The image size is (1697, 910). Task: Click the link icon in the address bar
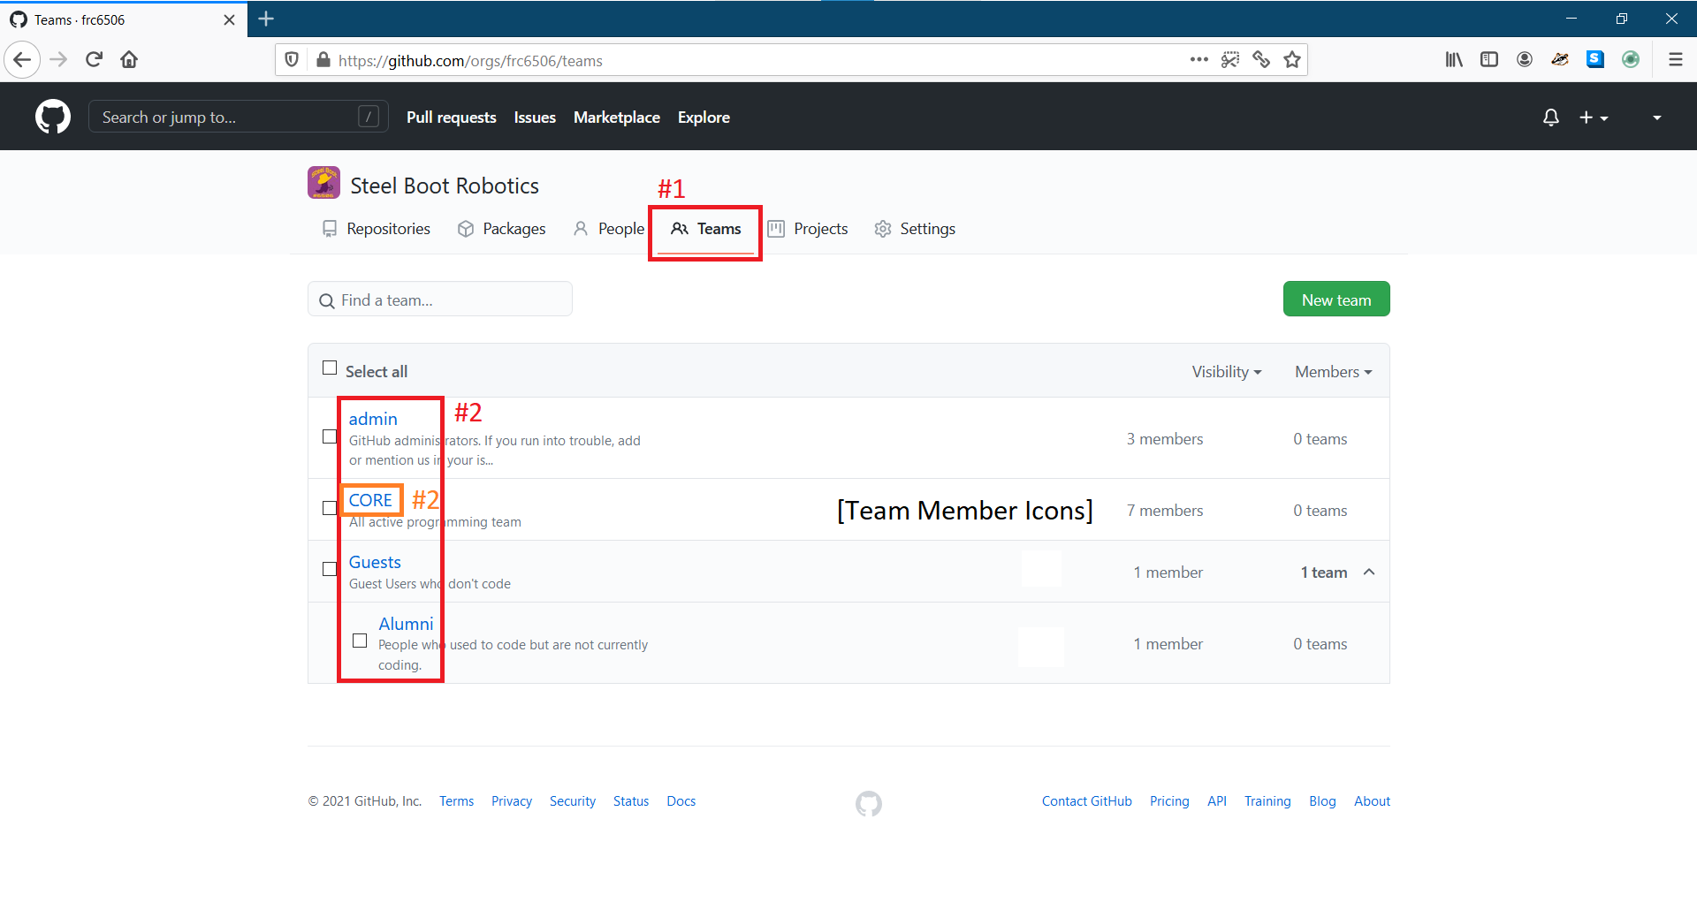[1261, 60]
